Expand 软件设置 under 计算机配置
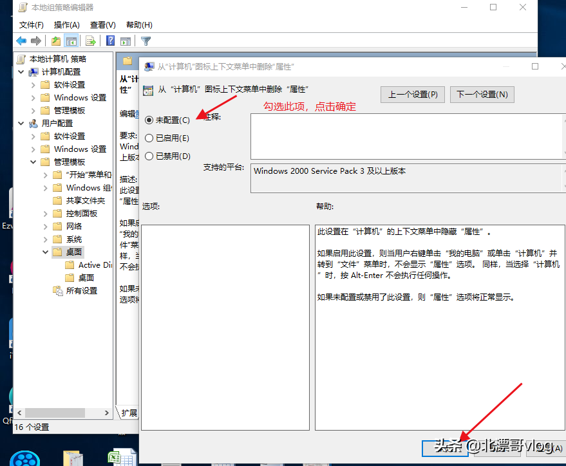Screen dimensions: 566x466 [x=33, y=85]
